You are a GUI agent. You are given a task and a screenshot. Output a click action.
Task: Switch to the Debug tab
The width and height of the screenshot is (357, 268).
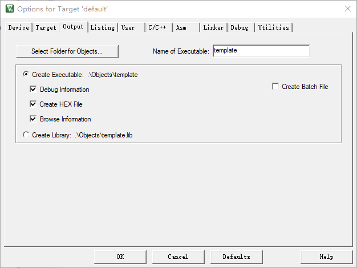point(241,27)
